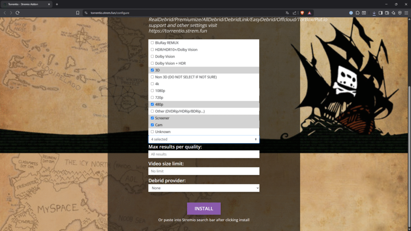Viewport: 411px width, 231px height.
Task: Open the Leo AI sparkle icon
Action: 393,13
